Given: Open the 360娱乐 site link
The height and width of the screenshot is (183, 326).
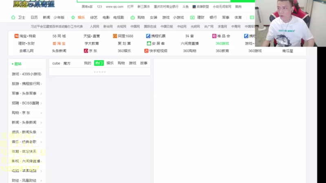Looking at the screenshot, I should click(124, 51).
